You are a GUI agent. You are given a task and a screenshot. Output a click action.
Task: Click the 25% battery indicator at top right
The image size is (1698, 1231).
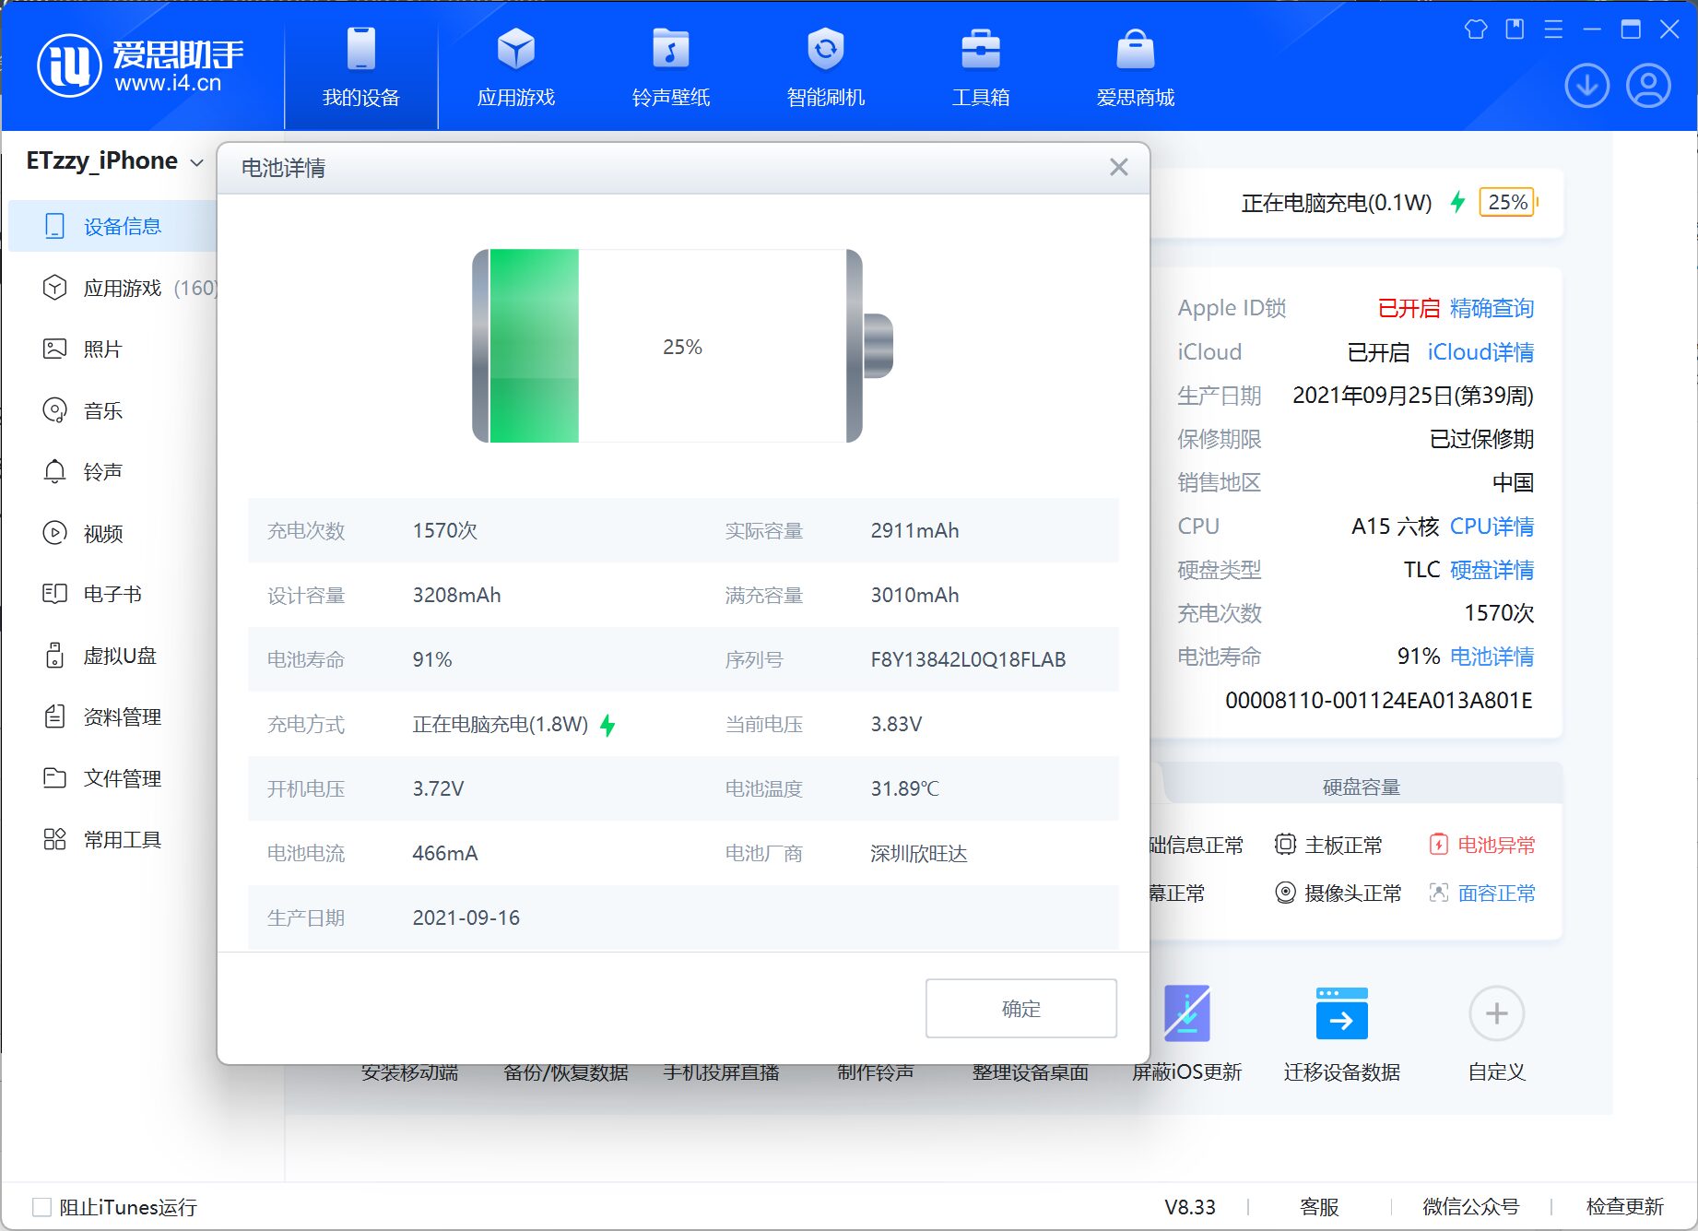(1508, 202)
